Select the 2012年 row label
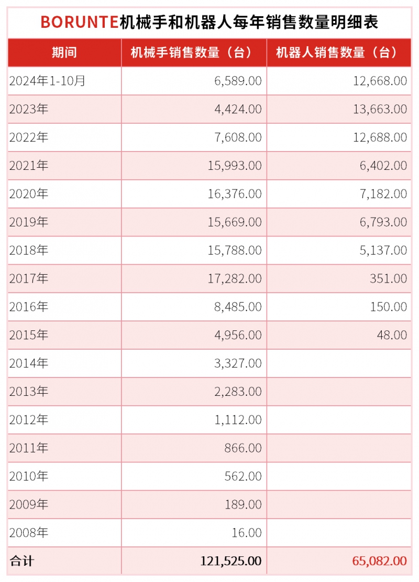The height and width of the screenshot is (582, 419). point(29,420)
